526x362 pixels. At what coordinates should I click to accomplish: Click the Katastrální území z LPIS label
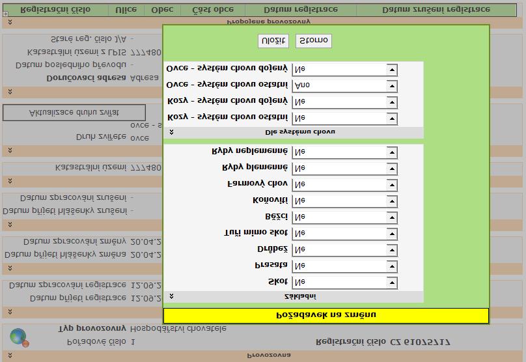77,53
